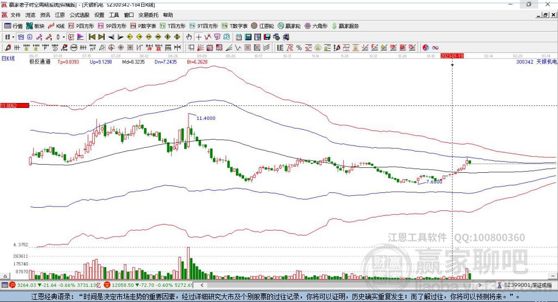Toggle the crosshair cursor tool
This screenshot has height=302, width=558.
198,37
